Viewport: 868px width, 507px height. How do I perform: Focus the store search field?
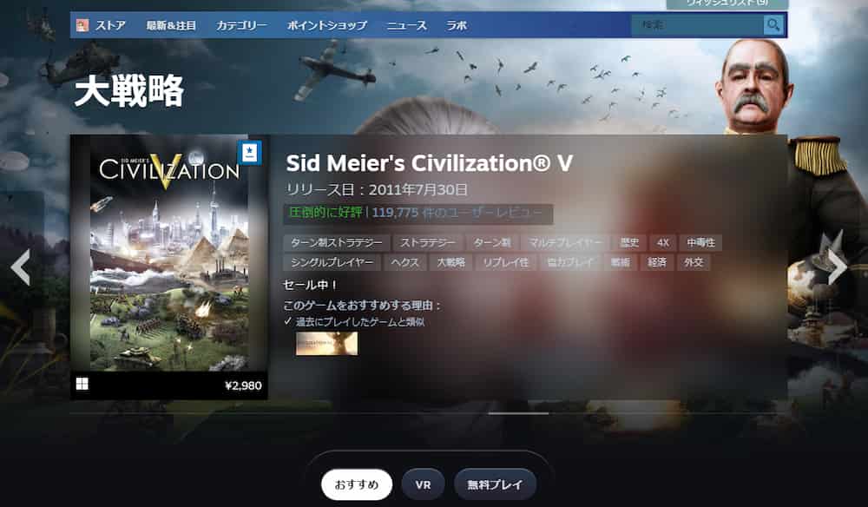coord(698,25)
